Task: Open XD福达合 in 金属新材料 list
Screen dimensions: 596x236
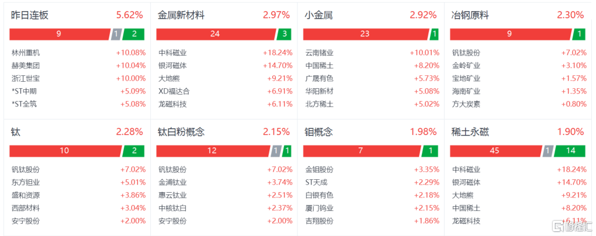Action: click(x=174, y=91)
